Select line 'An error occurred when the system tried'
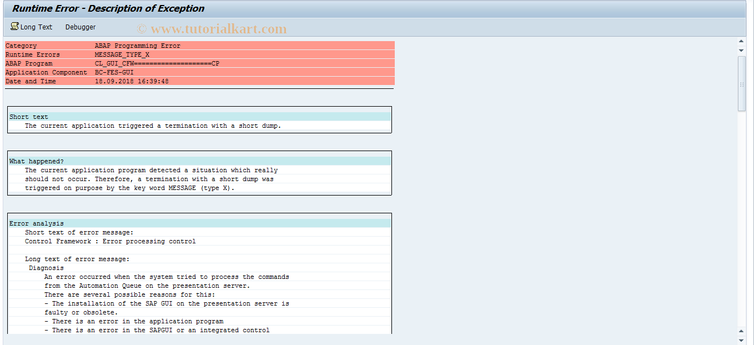 [x=167, y=277]
